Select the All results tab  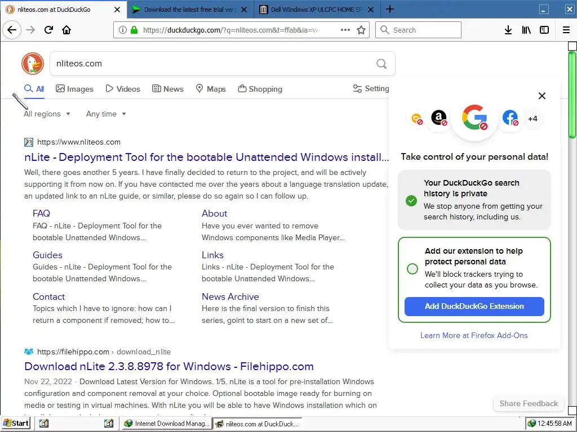click(x=34, y=89)
